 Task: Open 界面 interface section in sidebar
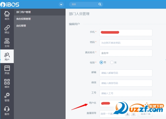(7, 70)
